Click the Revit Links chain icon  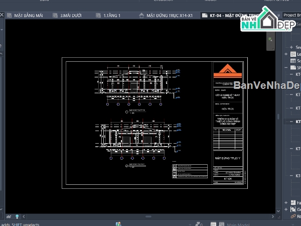(x=293, y=216)
